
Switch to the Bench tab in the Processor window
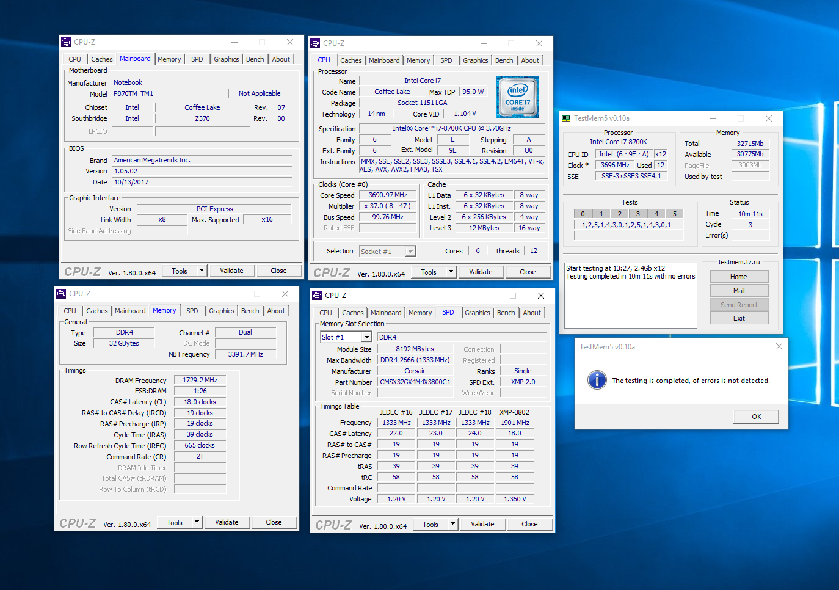pyautogui.click(x=504, y=60)
